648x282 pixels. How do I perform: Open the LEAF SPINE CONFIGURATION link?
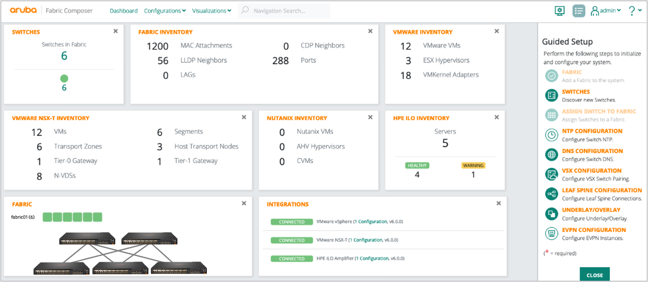[602, 190]
